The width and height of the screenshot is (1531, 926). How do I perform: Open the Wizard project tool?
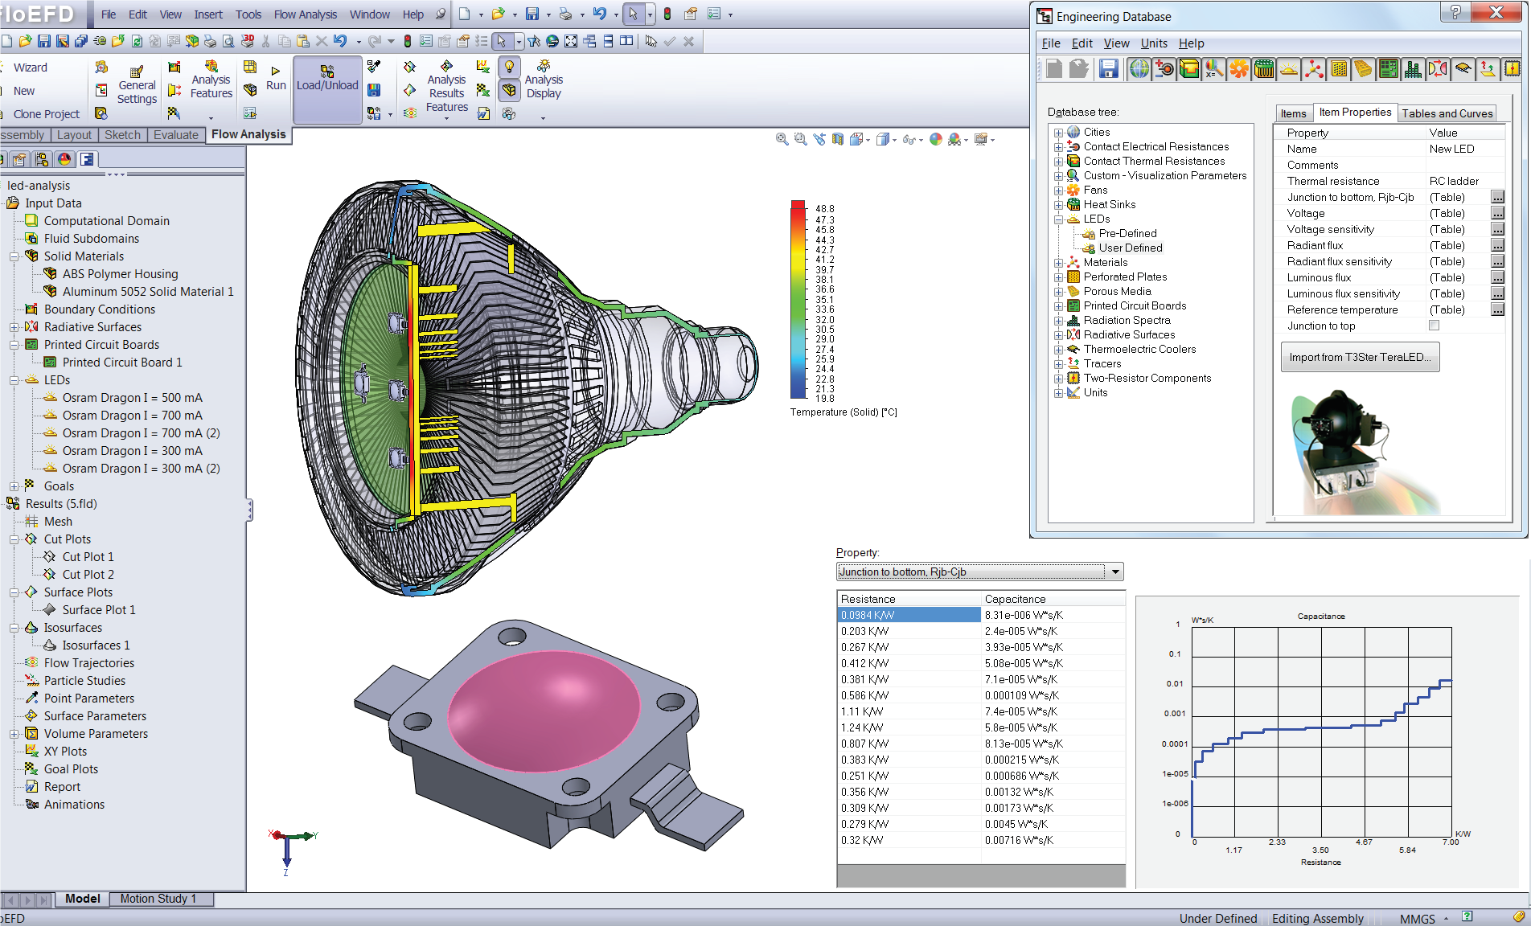[x=30, y=68]
